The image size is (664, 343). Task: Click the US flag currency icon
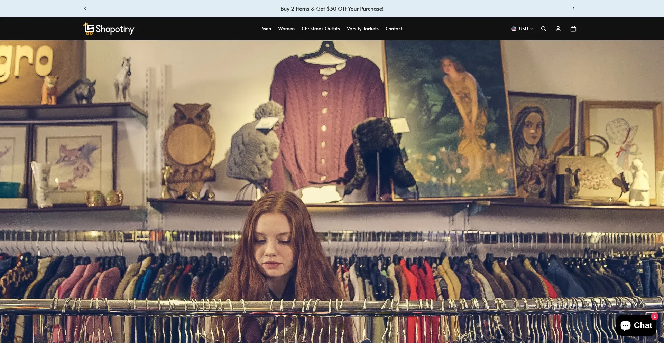point(514,29)
